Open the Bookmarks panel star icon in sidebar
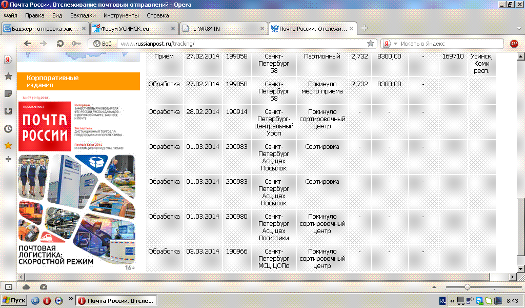525x308 pixels. pos(8,76)
